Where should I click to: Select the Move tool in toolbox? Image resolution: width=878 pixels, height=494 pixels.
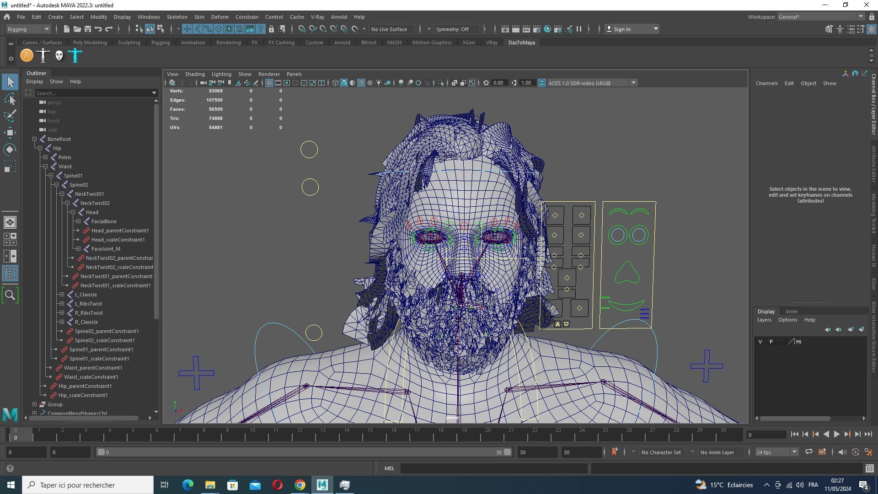pyautogui.click(x=10, y=133)
